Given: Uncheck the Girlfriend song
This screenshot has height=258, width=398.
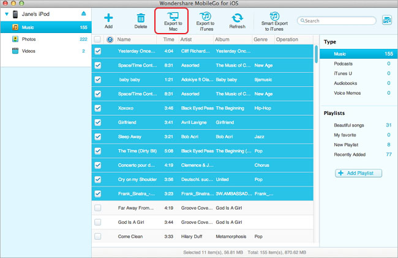Looking at the screenshot, I should pyautogui.click(x=98, y=122).
